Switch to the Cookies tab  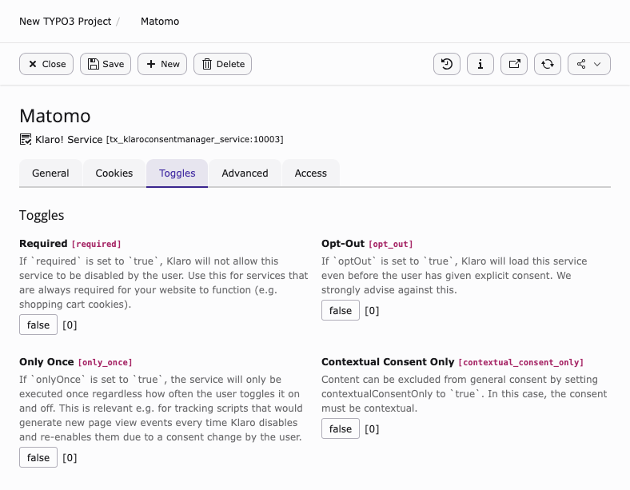[x=114, y=173]
